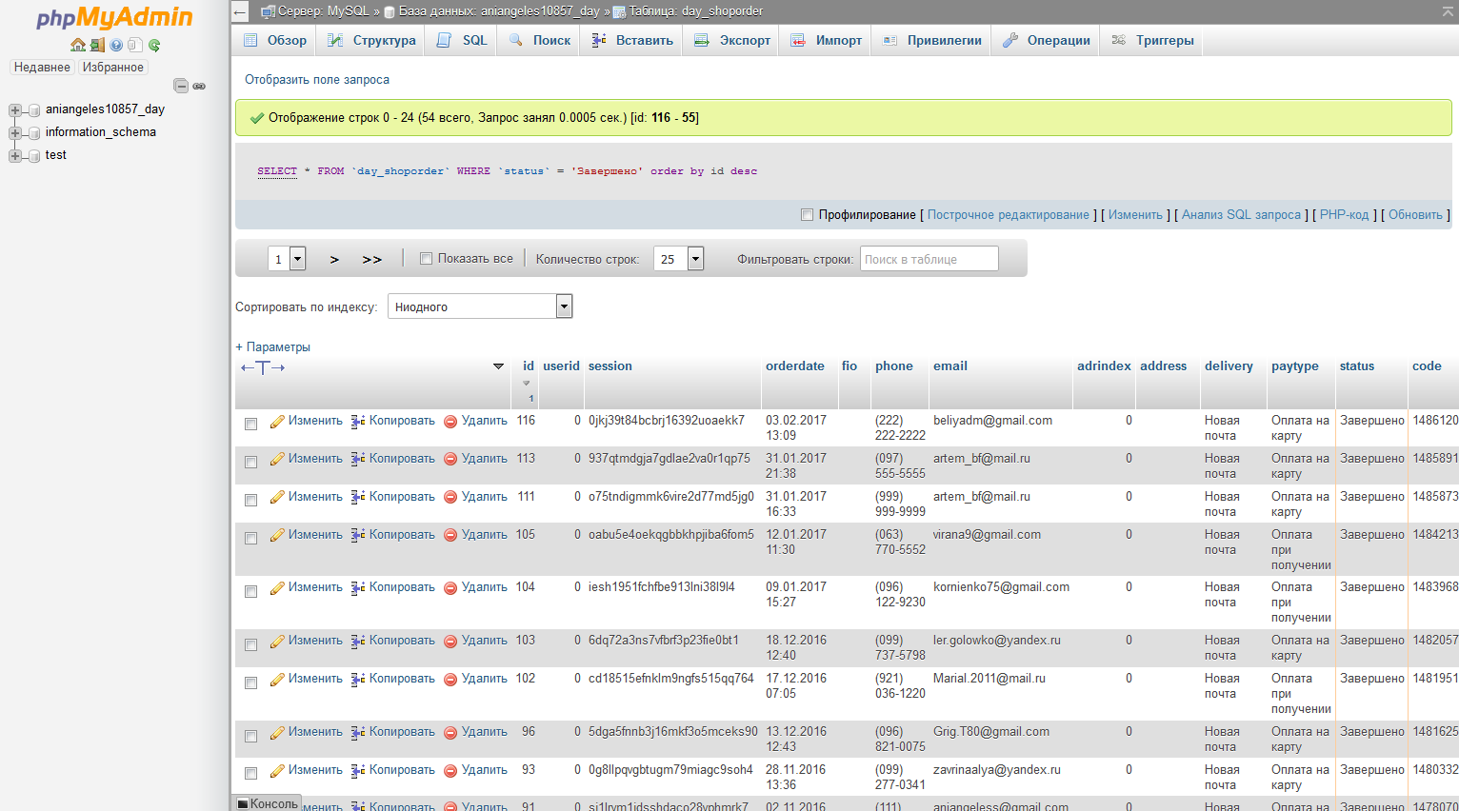Jump to last page with >> button

coord(372,259)
